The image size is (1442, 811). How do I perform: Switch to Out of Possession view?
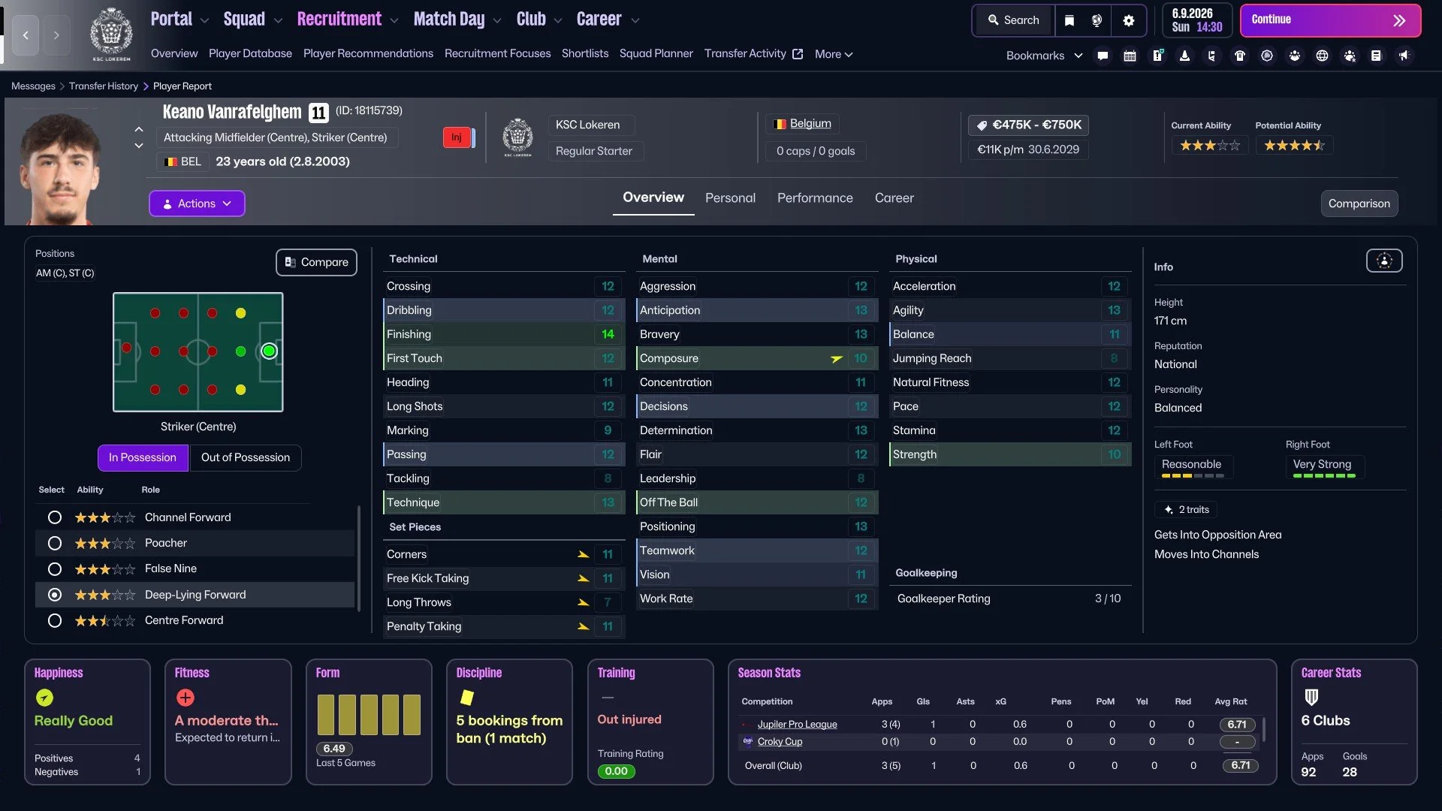point(245,457)
